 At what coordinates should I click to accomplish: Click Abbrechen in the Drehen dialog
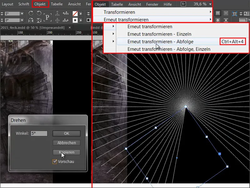67,143
